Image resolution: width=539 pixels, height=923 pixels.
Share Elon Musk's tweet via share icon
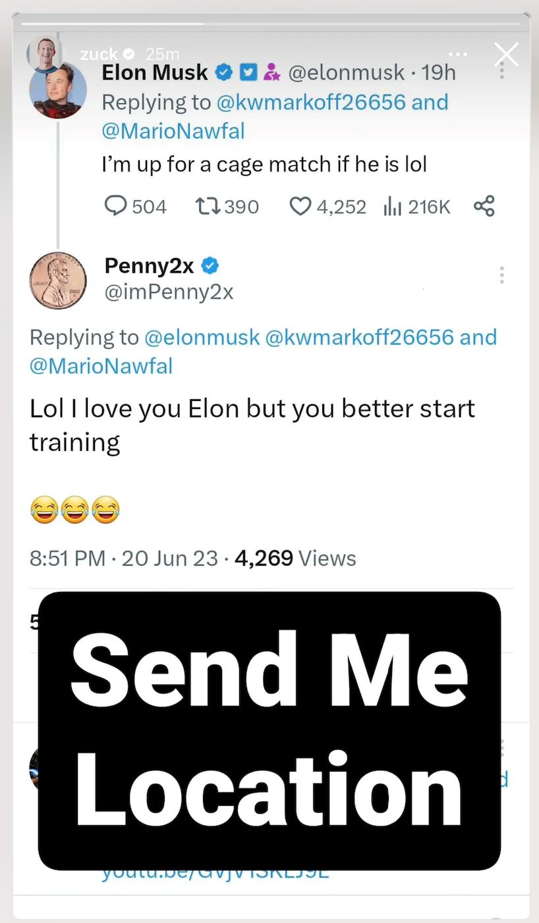(484, 206)
